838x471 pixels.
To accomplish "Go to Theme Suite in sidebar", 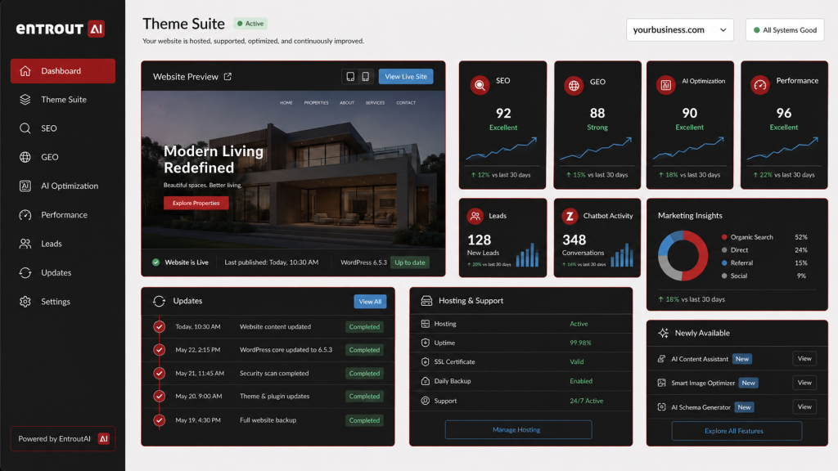I will [x=62, y=99].
